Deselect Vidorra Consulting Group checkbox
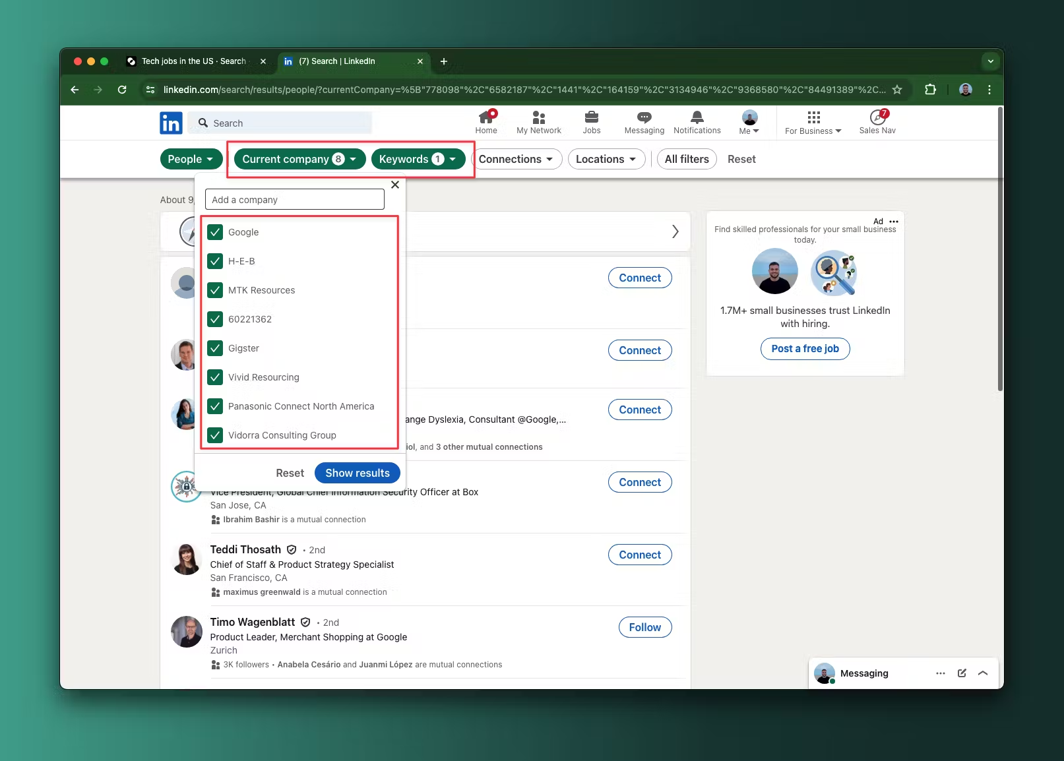The height and width of the screenshot is (761, 1064). pyautogui.click(x=215, y=435)
